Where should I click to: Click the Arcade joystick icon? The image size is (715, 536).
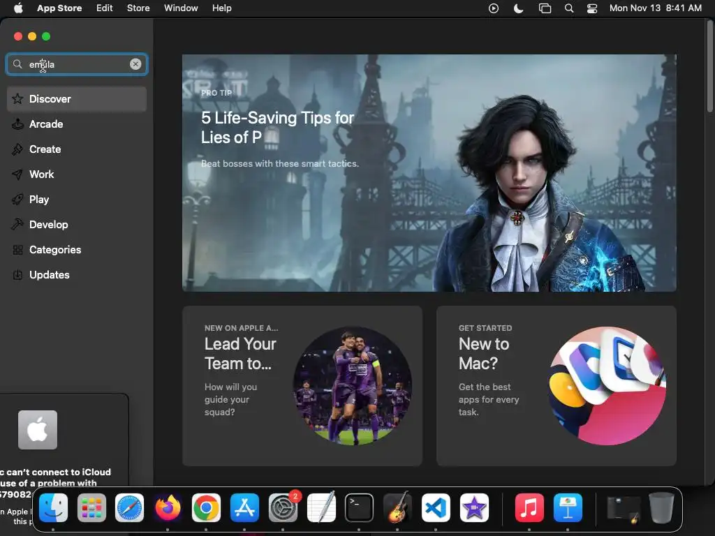(x=17, y=124)
